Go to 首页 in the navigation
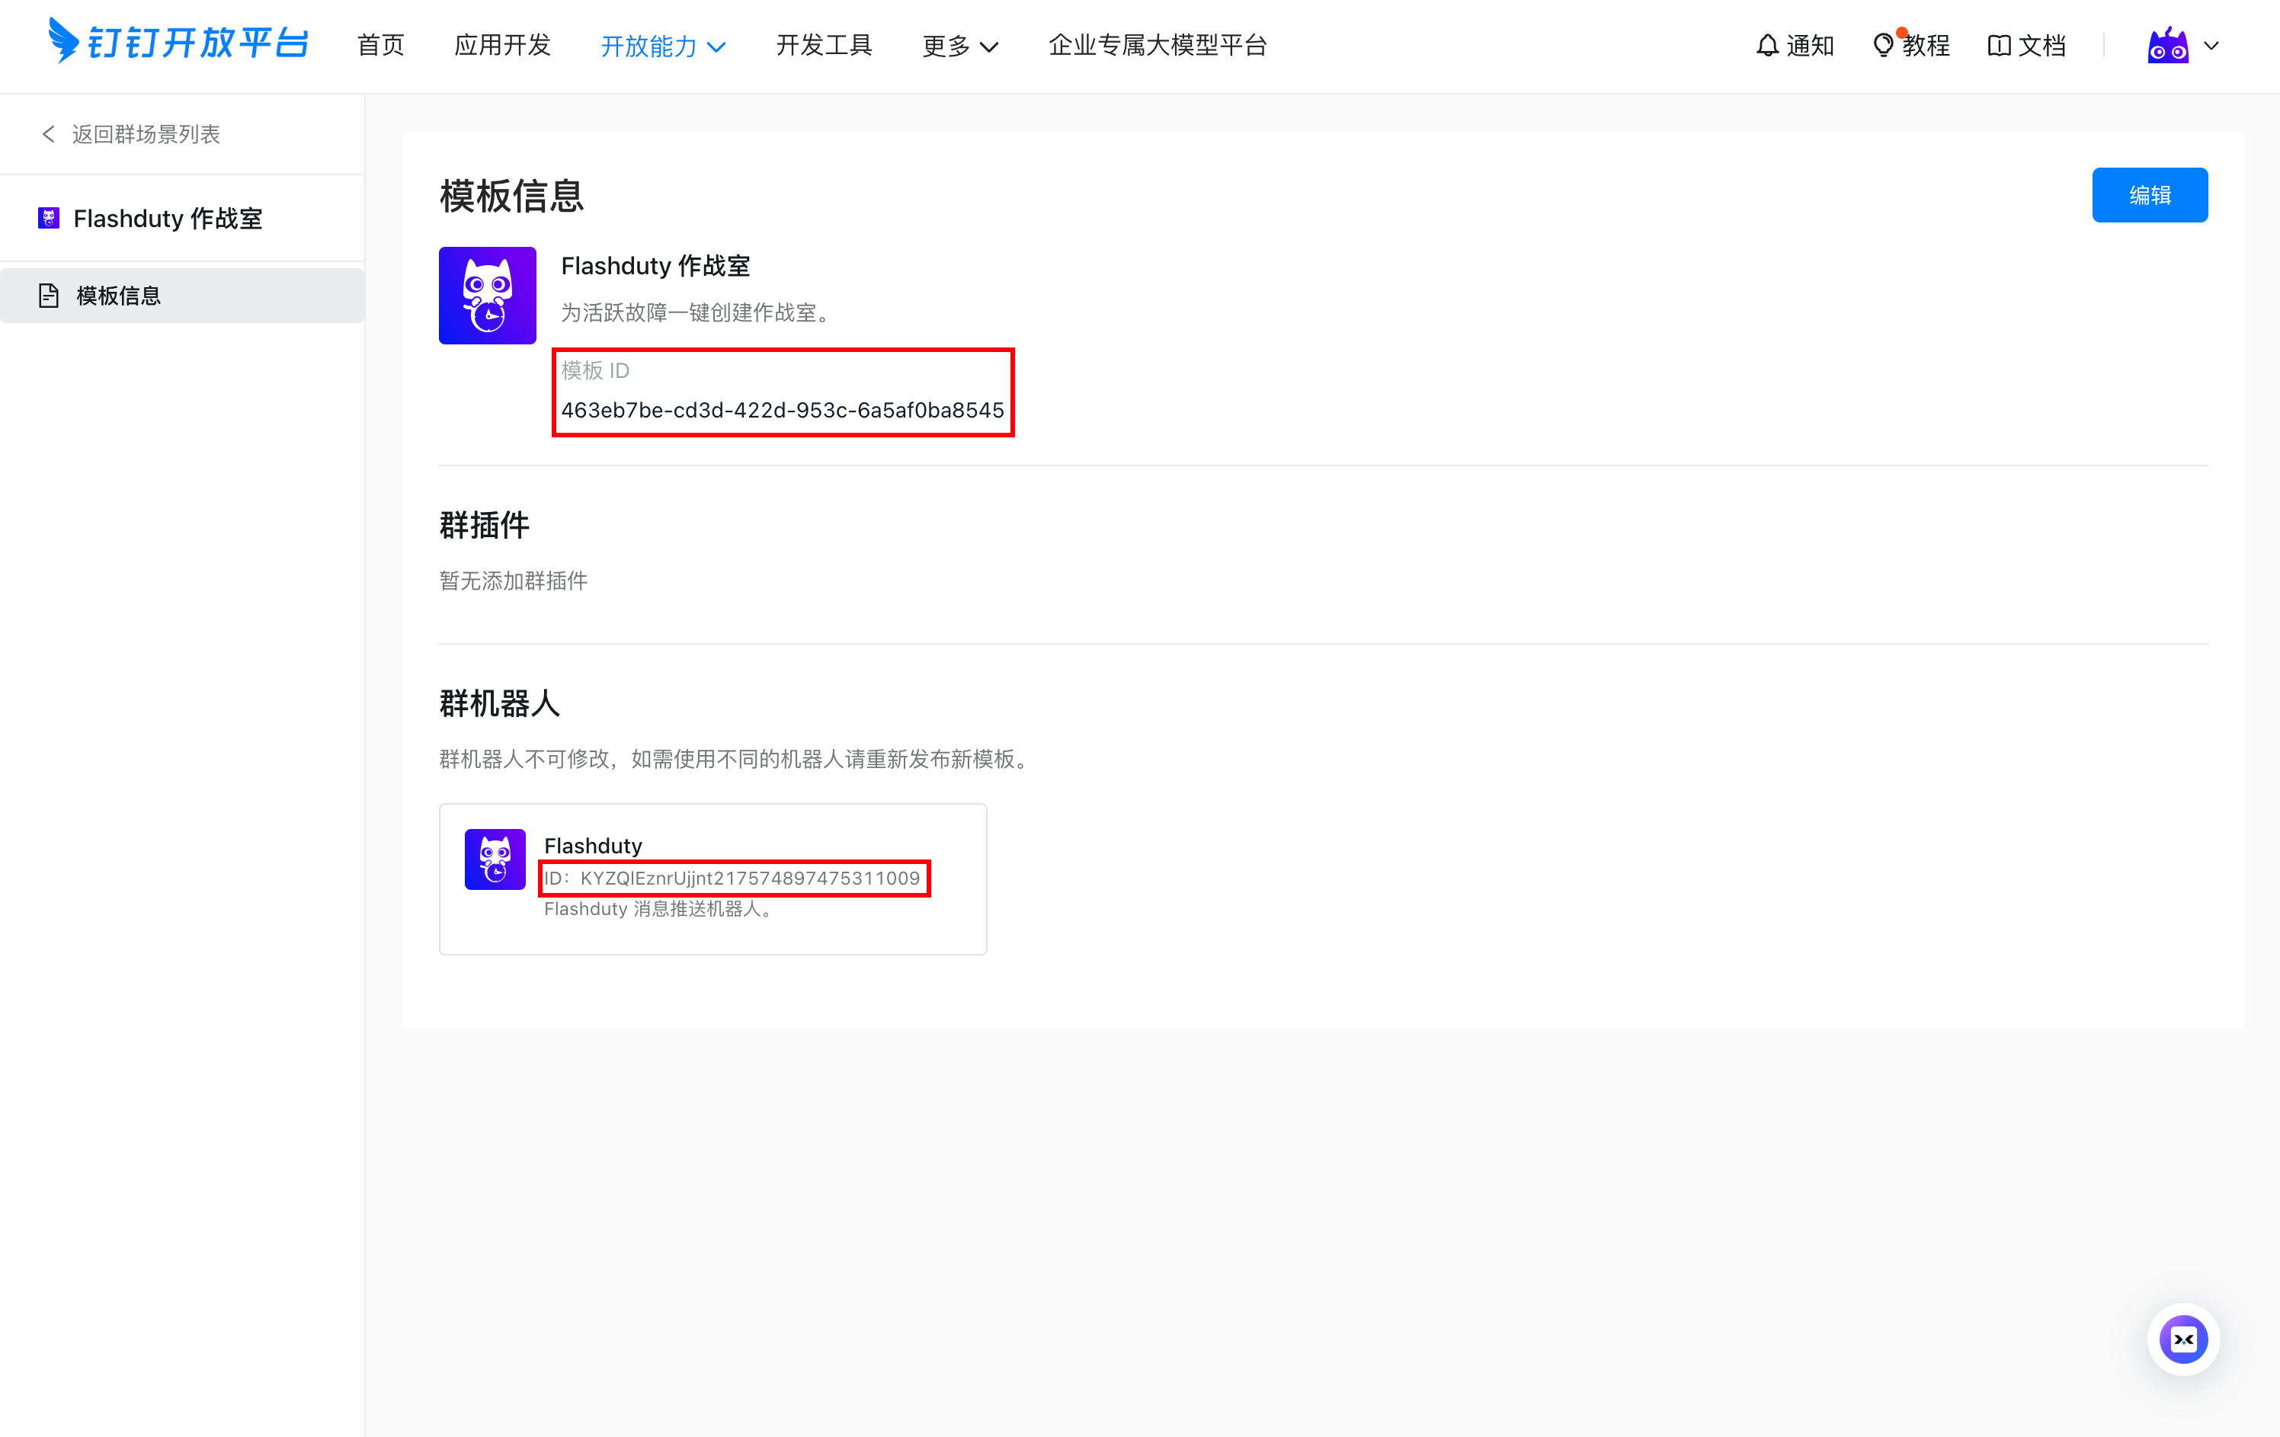The image size is (2280, 1437). click(x=380, y=46)
